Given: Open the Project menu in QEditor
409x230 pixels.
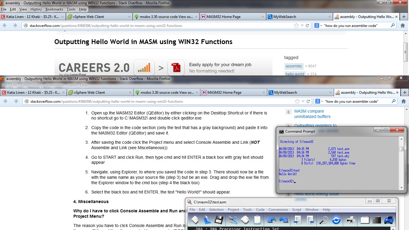Looking at the screenshot, I should (x=233, y=210).
